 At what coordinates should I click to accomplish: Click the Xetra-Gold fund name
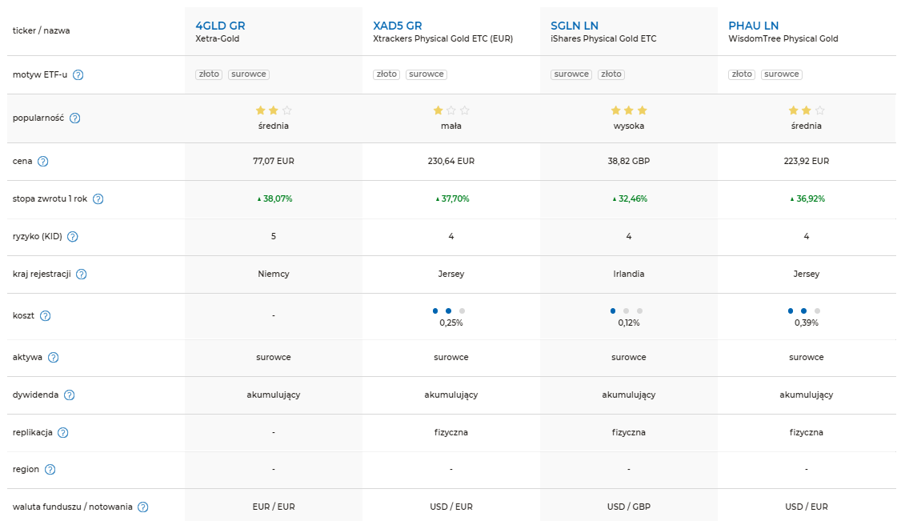coord(218,39)
